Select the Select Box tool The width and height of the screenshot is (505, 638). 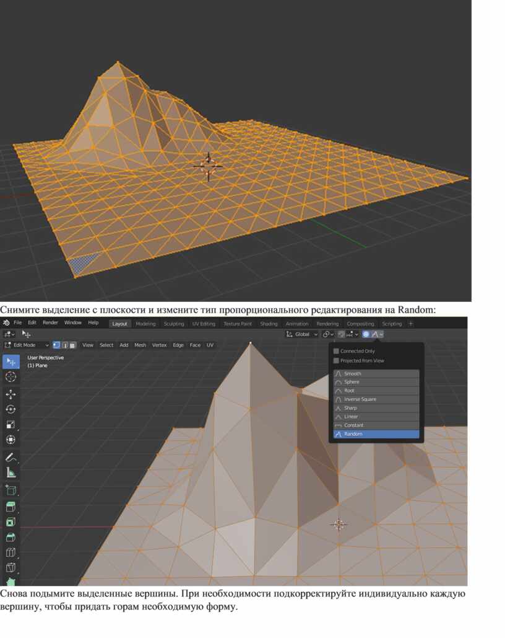[x=11, y=361]
